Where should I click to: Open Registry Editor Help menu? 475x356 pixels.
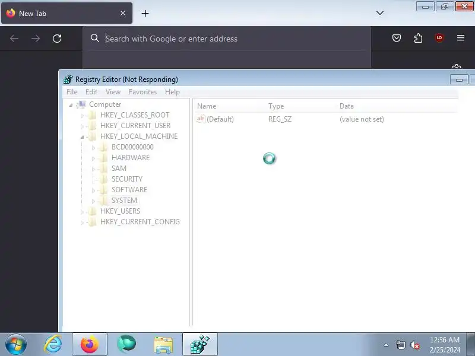[172, 92]
